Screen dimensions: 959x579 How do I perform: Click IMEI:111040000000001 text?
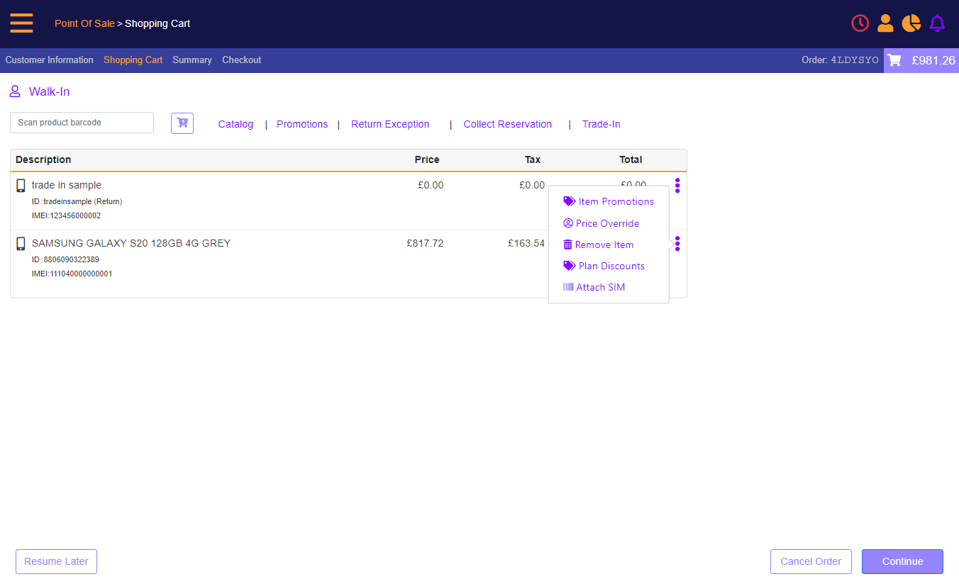[x=72, y=274]
